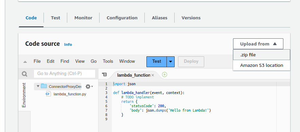Collapse the ConnectorProxyDemo folder arrow
Screen dimensions: 300x132
click(x=38, y=86)
